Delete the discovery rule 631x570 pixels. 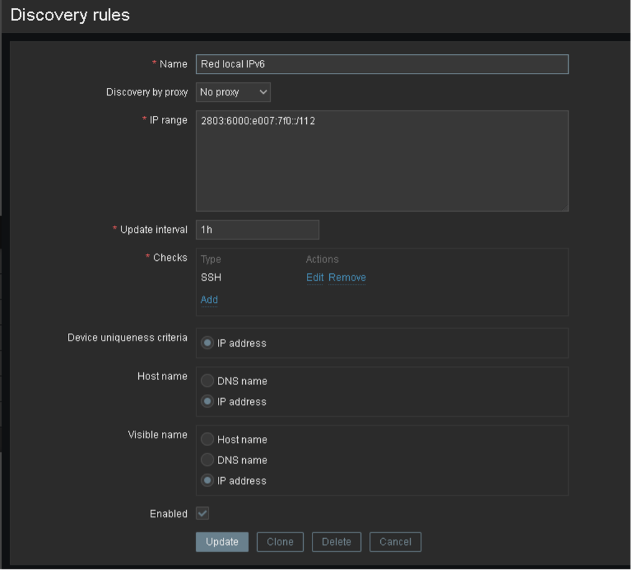[x=336, y=542]
